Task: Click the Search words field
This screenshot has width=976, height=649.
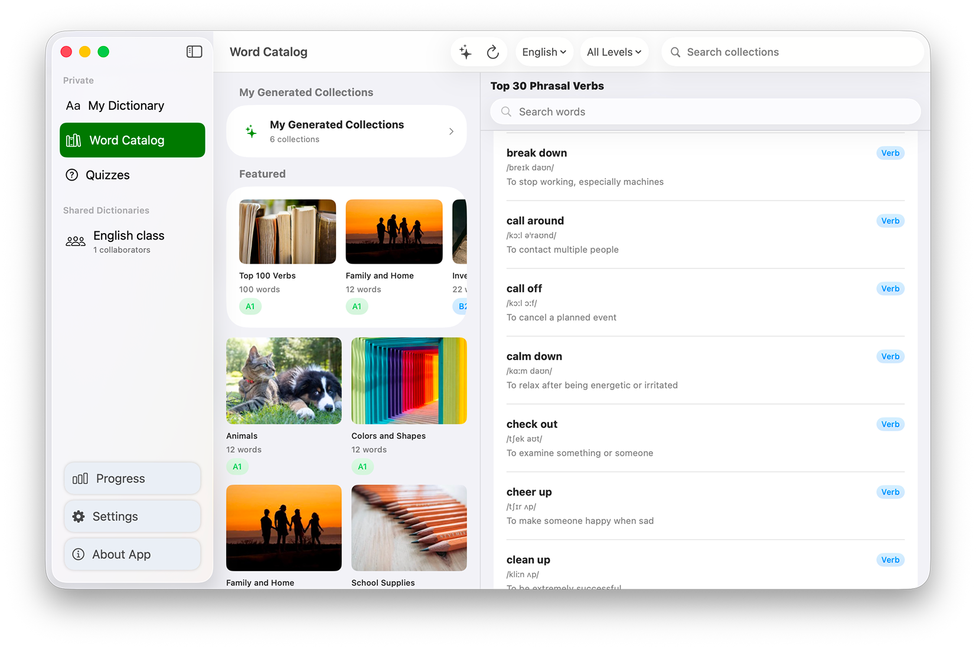Action: [x=705, y=112]
